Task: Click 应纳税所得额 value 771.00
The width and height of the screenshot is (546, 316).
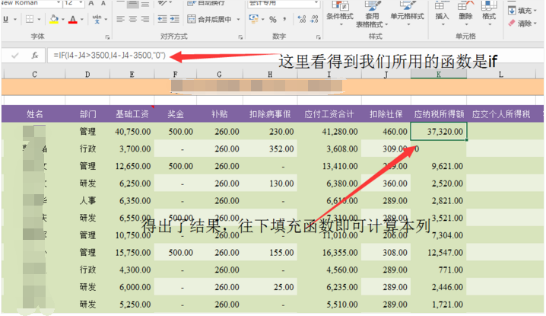Action: click(x=439, y=270)
